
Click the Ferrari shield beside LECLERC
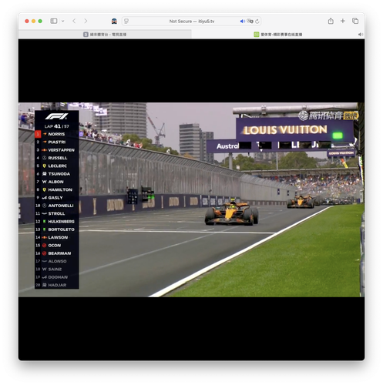(x=45, y=166)
